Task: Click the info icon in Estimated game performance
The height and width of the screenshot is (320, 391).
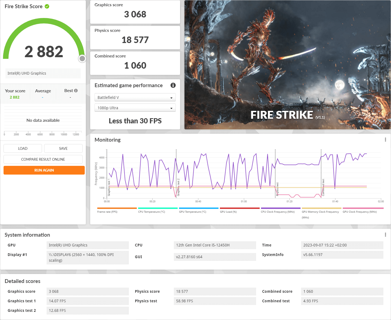Action: click(173, 85)
